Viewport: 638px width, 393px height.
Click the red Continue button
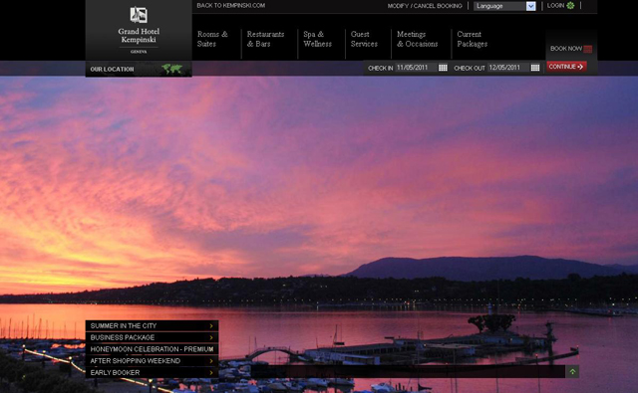566,67
